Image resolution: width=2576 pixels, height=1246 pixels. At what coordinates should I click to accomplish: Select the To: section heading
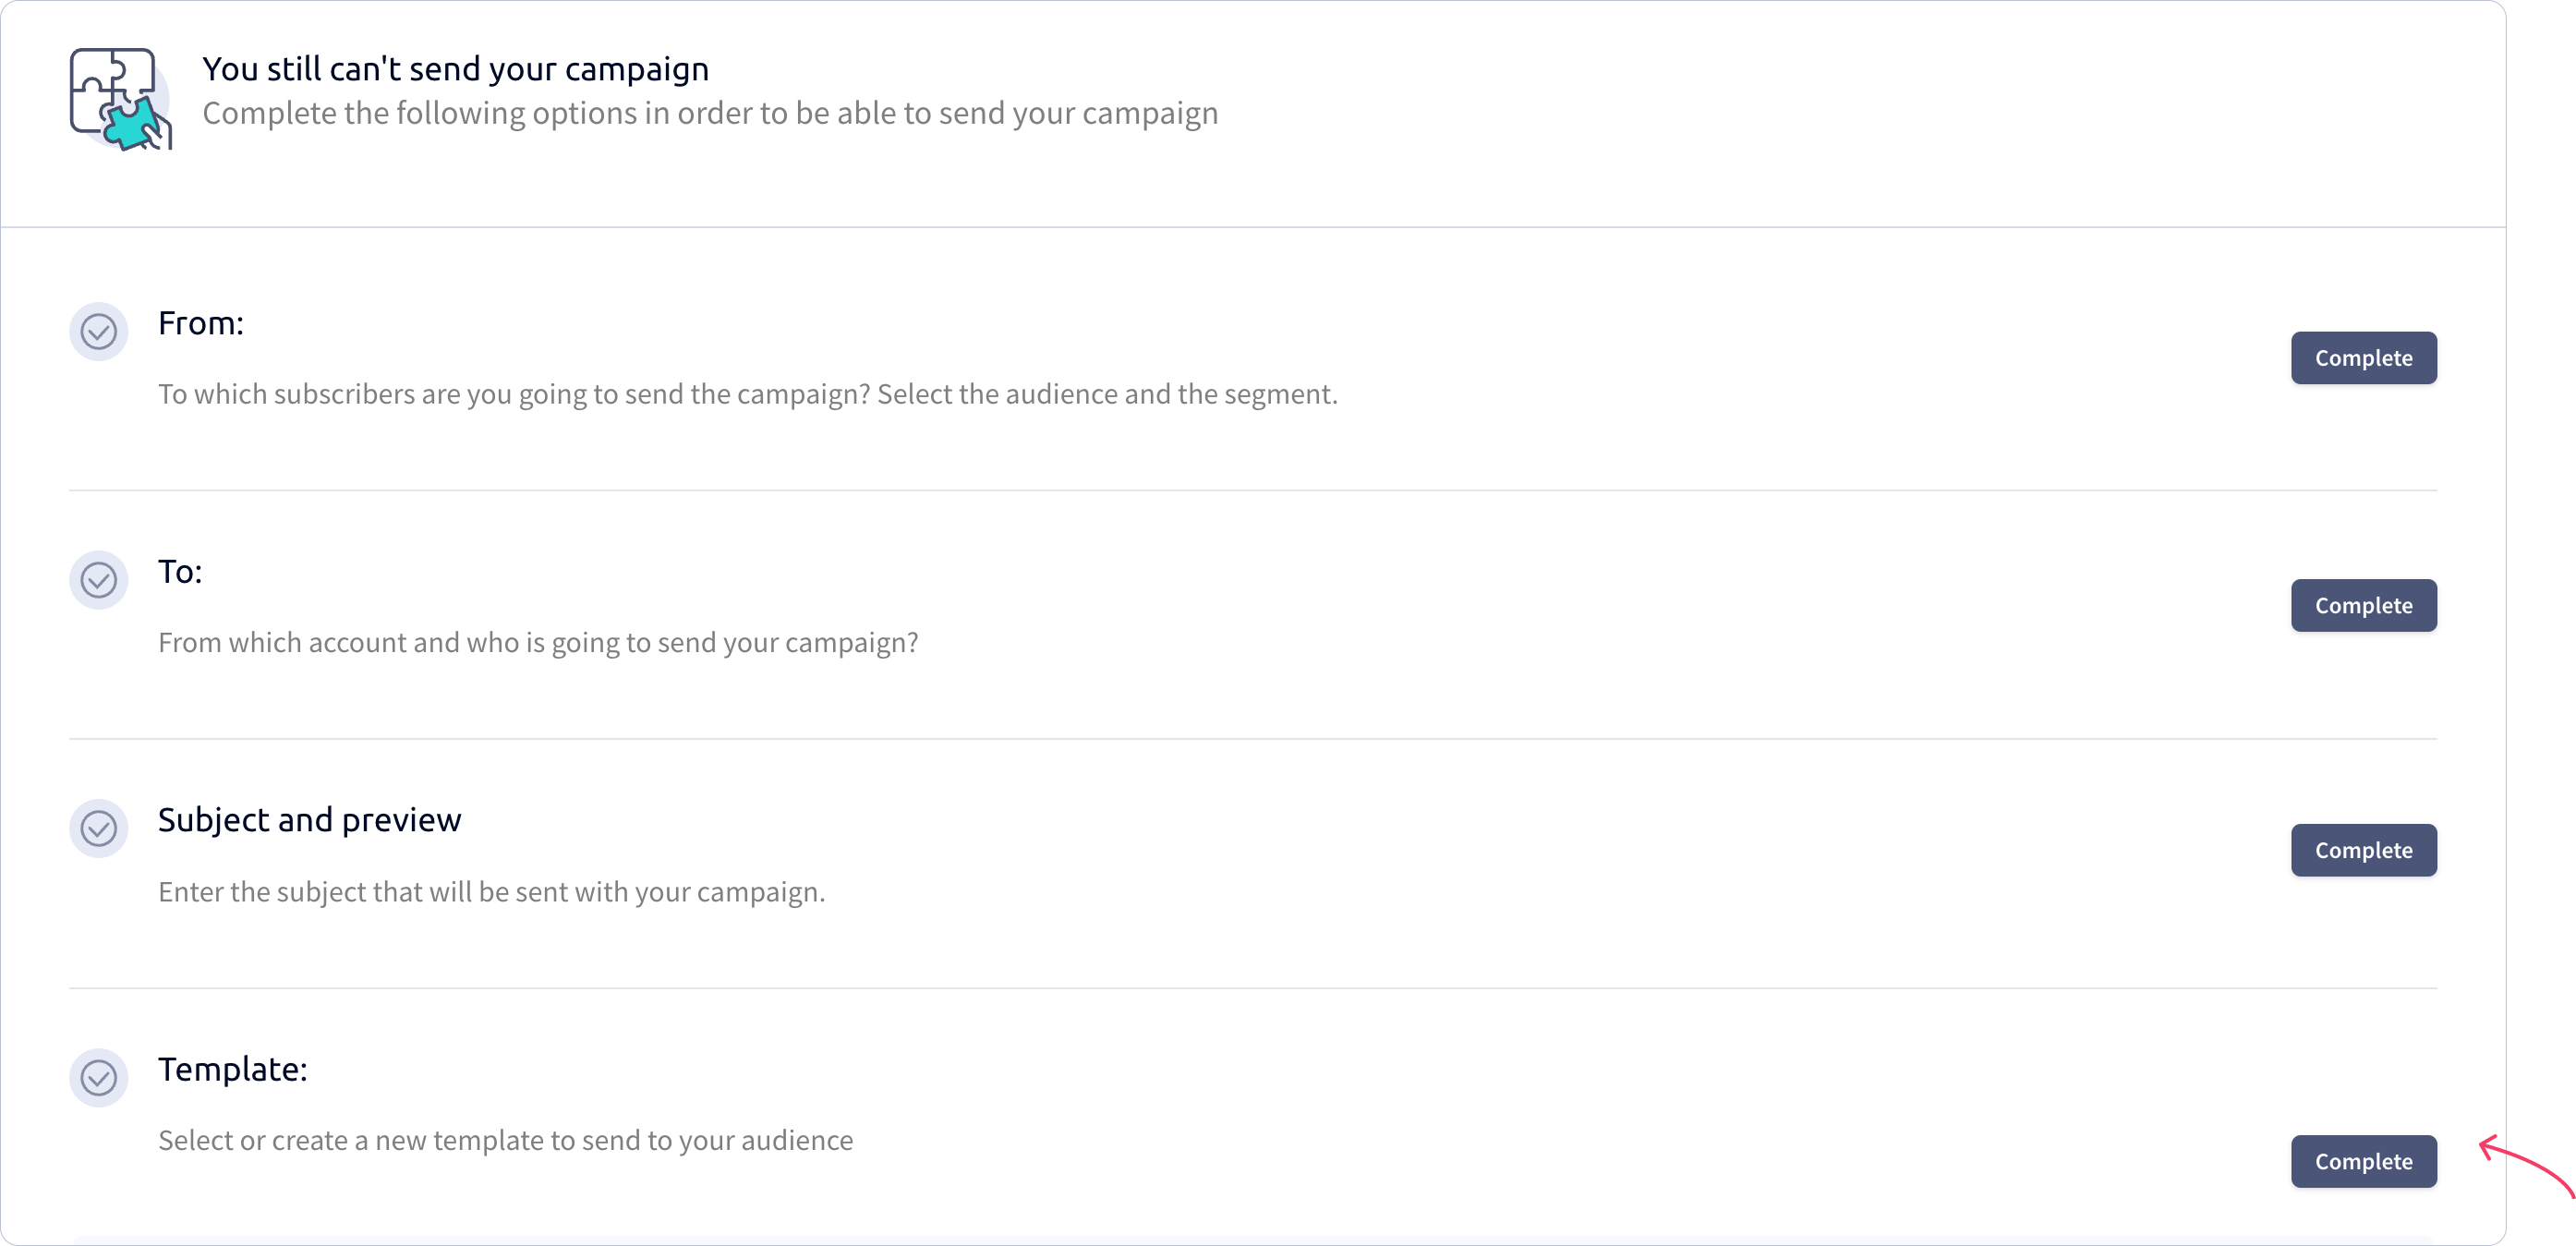click(x=180, y=571)
